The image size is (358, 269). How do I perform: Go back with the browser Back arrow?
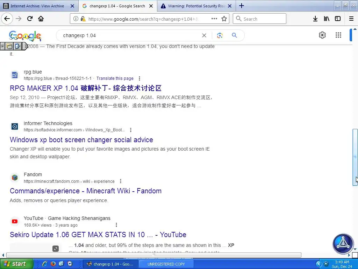click(x=7, y=19)
